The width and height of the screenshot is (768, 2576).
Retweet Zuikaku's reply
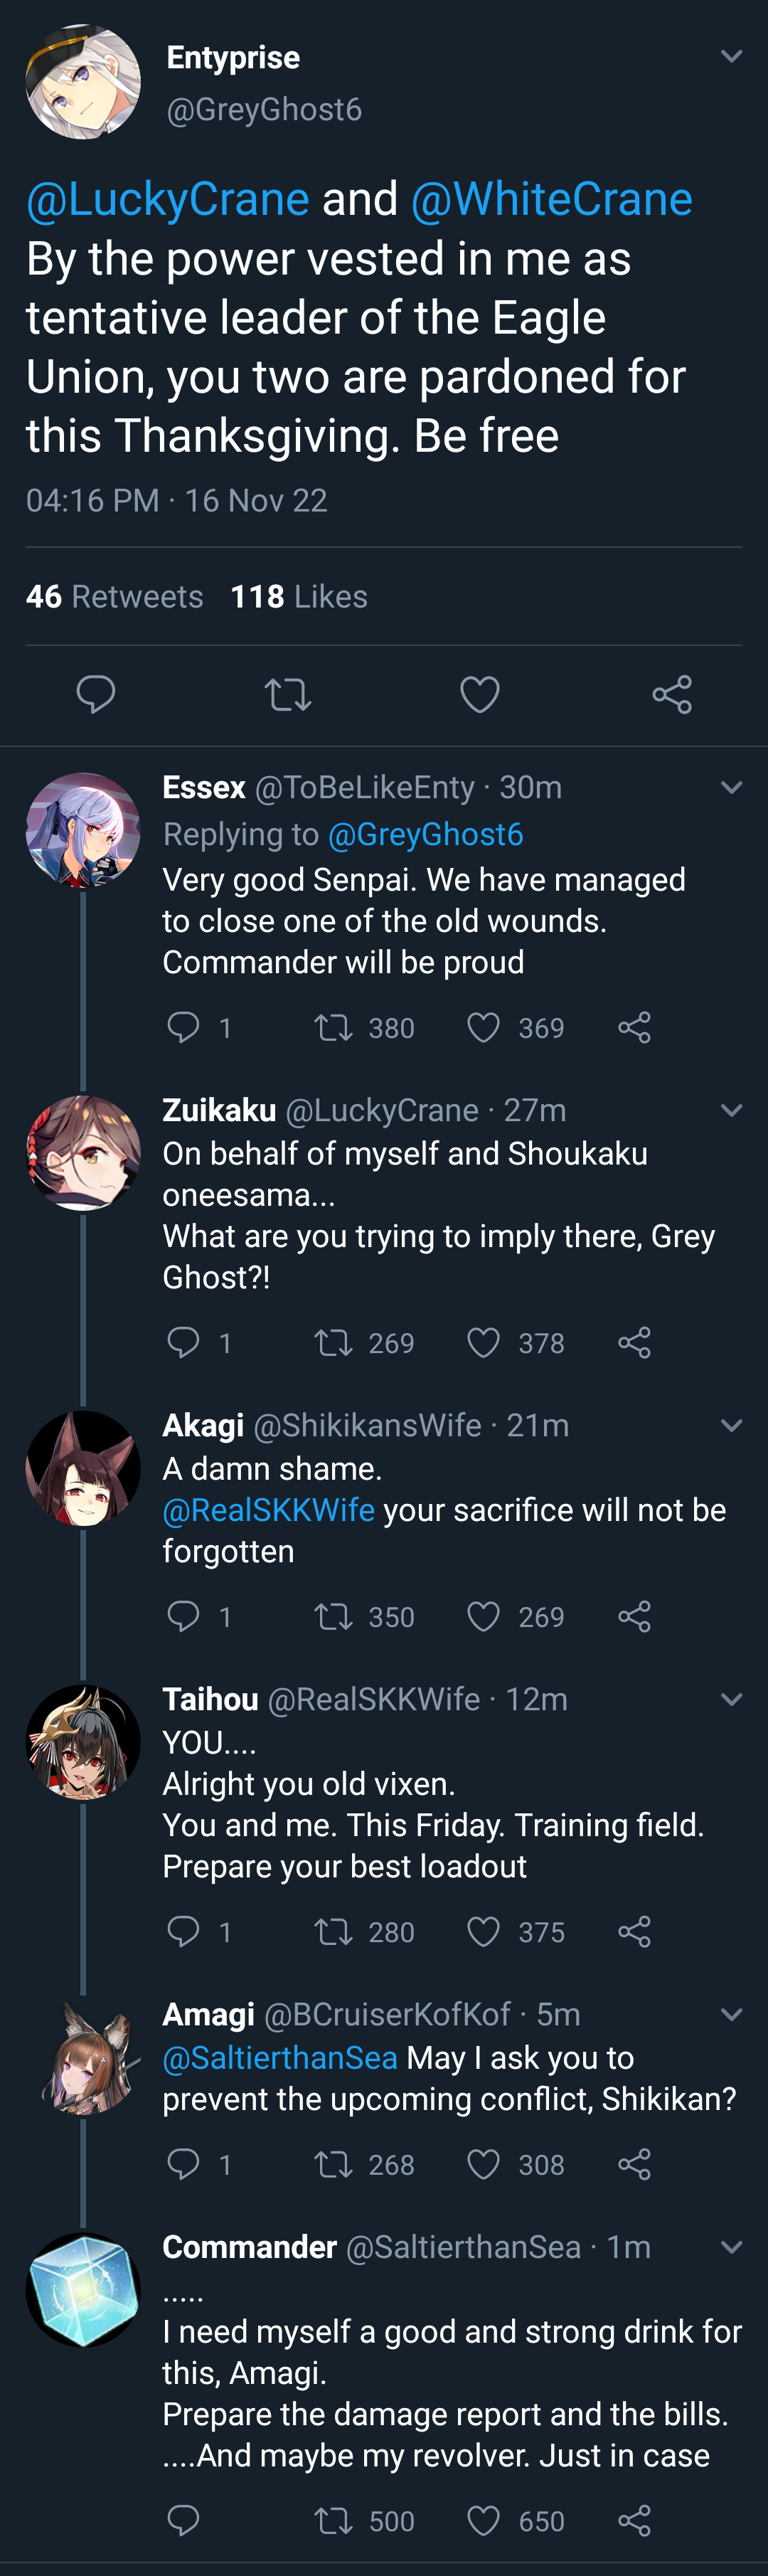coord(333,1343)
